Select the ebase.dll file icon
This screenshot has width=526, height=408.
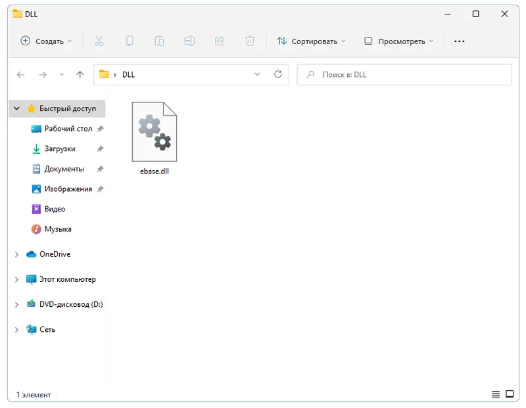(155, 132)
